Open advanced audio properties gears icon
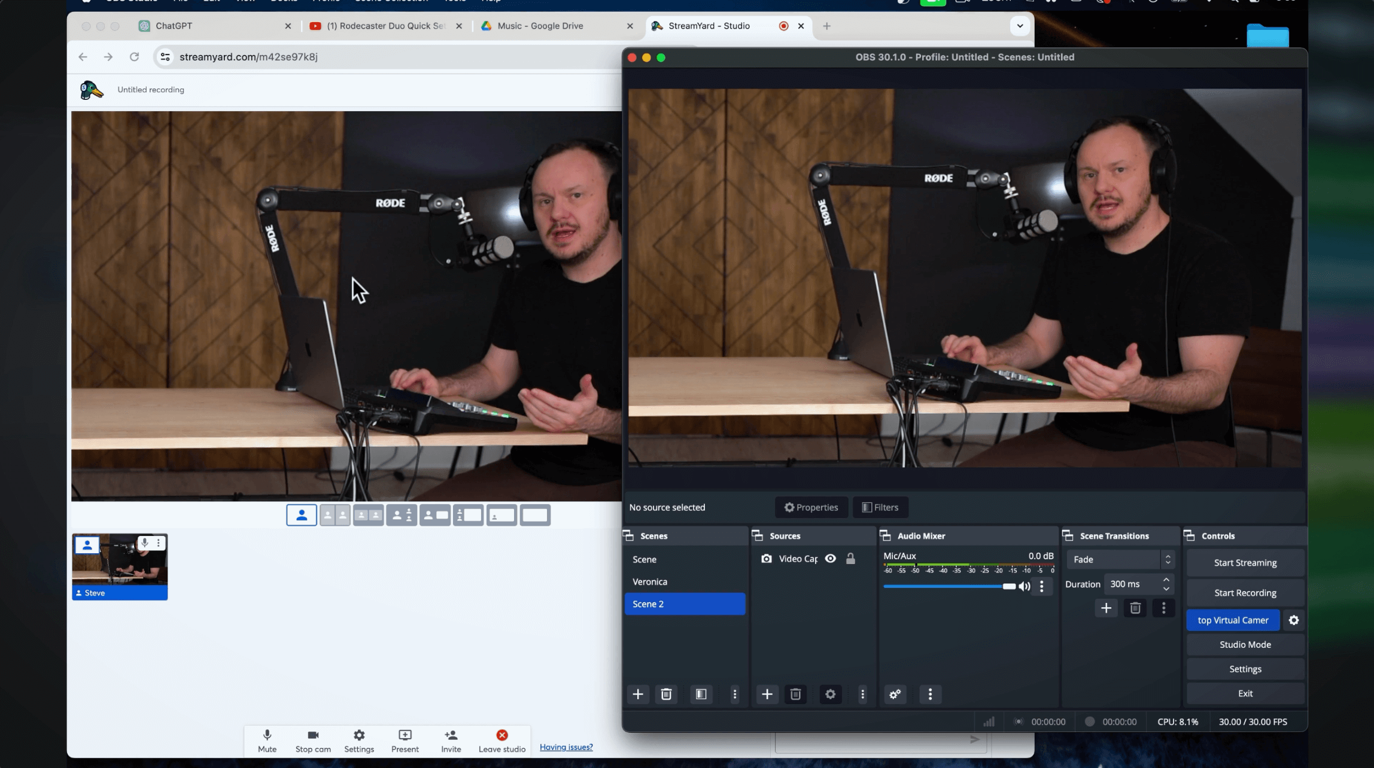 (895, 694)
